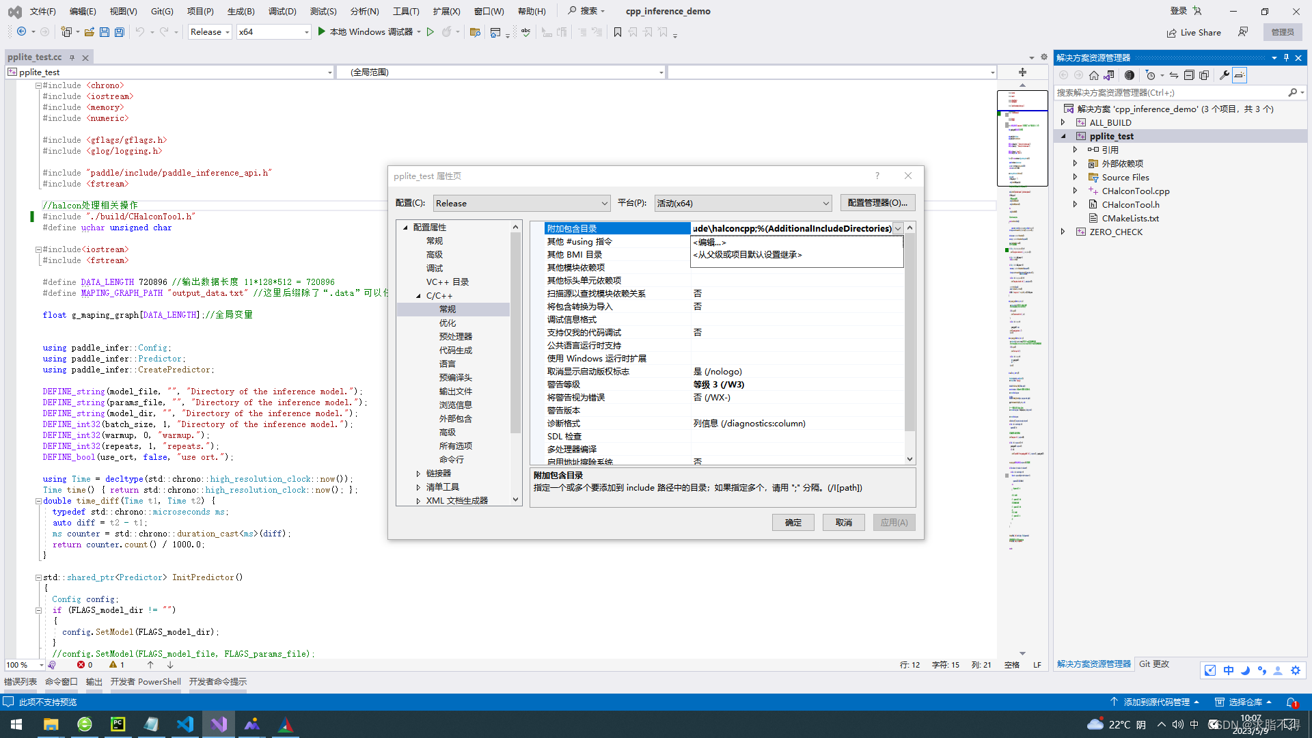Pin the pplite_test.cc editor tab

71,57
